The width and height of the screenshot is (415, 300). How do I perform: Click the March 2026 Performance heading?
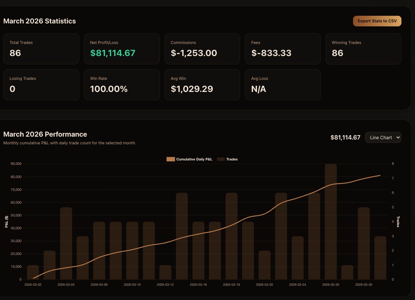[45, 134]
